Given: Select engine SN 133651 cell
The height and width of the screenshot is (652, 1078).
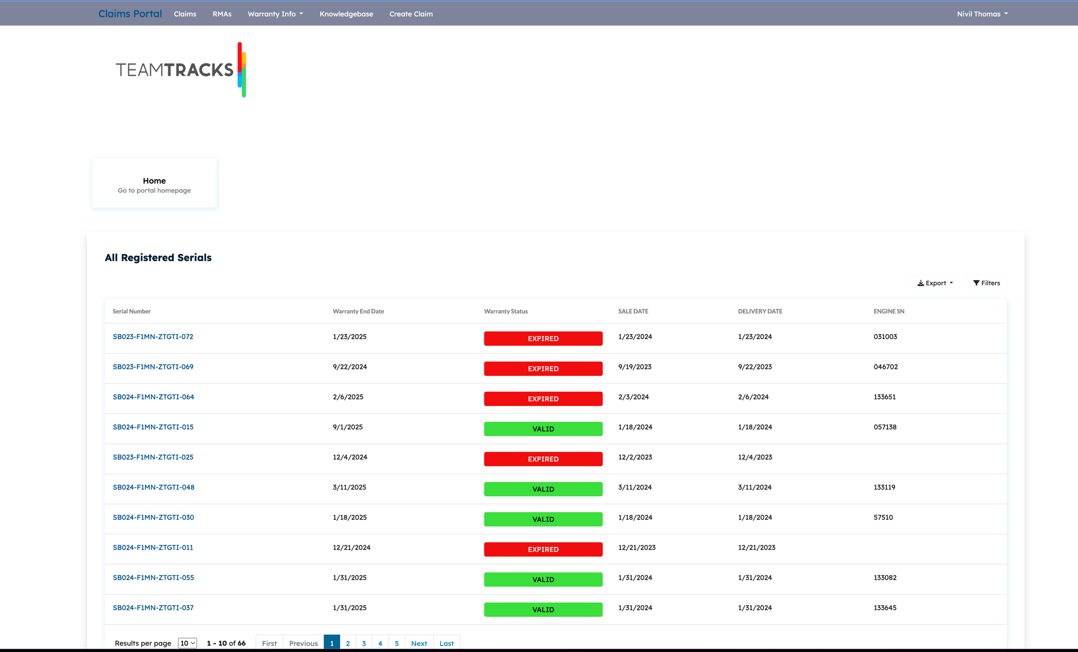Looking at the screenshot, I should [885, 397].
